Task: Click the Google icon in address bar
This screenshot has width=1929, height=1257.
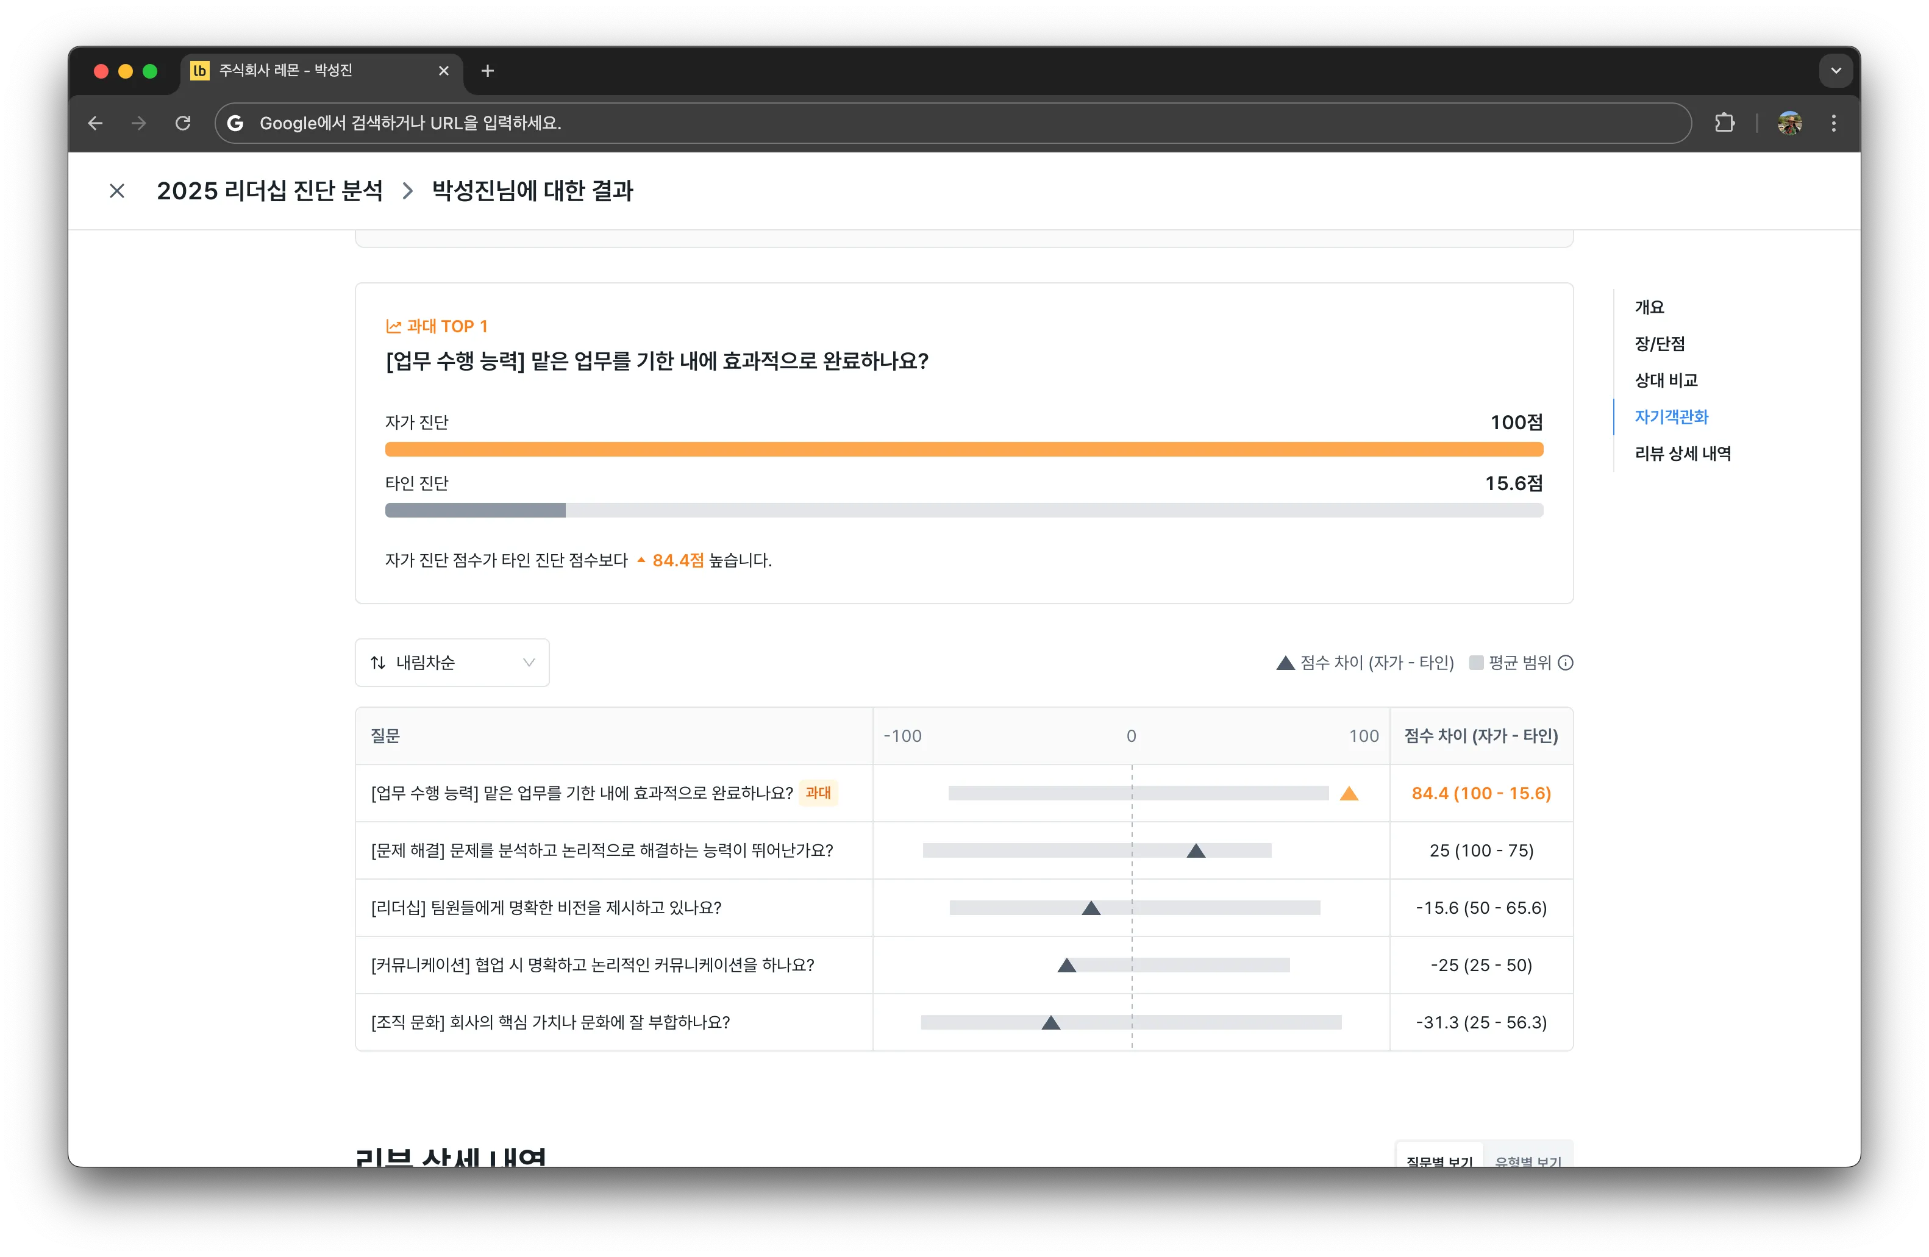Action: coord(235,123)
